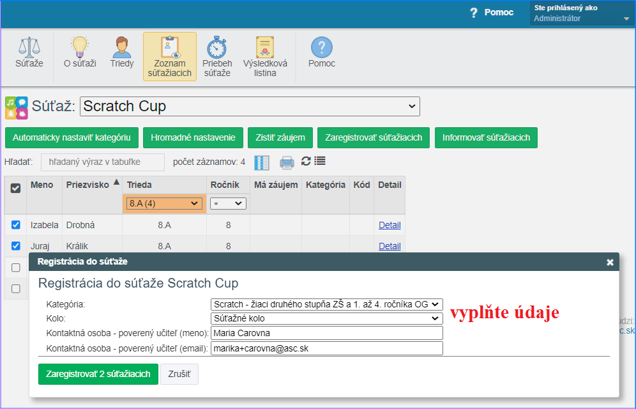Uncheck the Juraj Králik row checkbox

16,246
